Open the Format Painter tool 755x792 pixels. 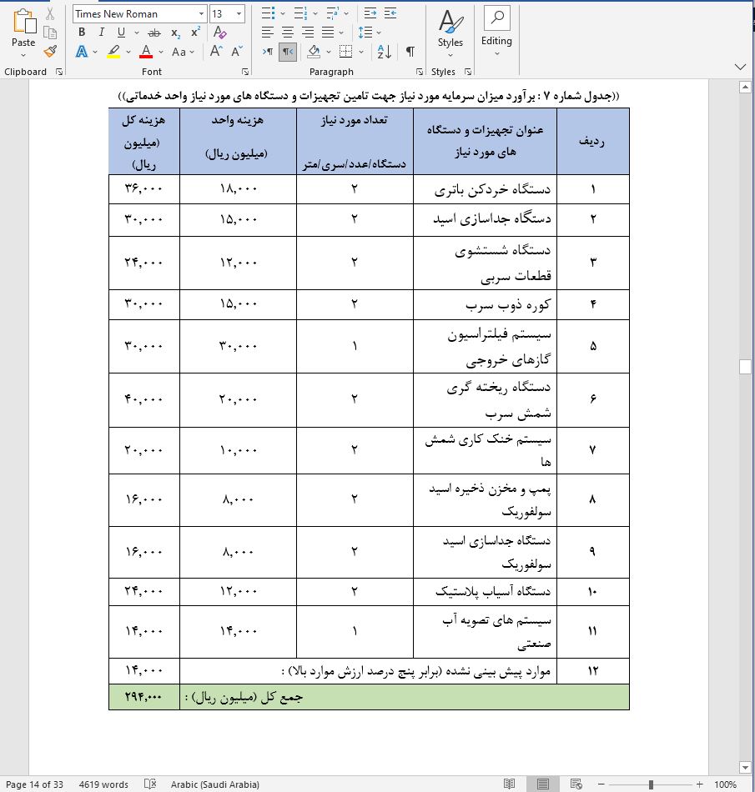(x=50, y=51)
